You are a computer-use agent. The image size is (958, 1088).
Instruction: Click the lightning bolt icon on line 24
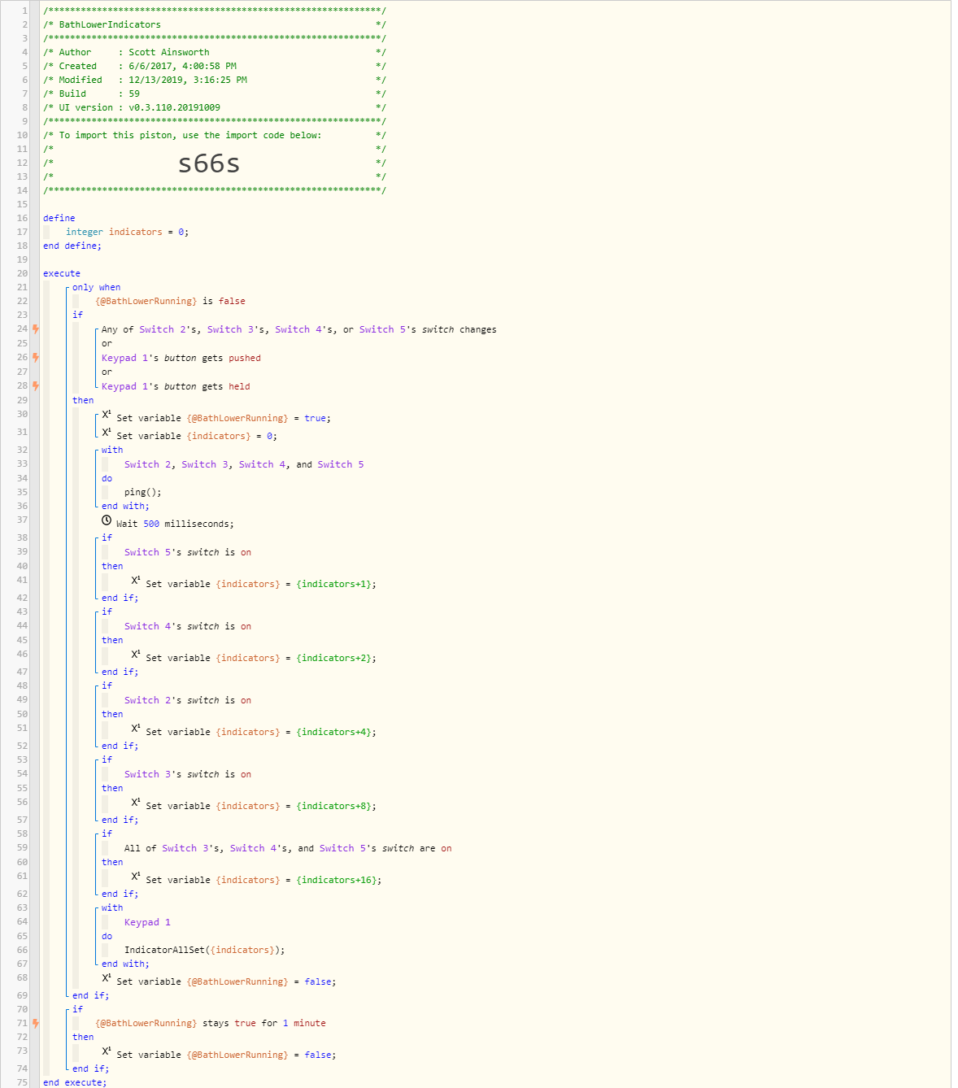tap(35, 329)
